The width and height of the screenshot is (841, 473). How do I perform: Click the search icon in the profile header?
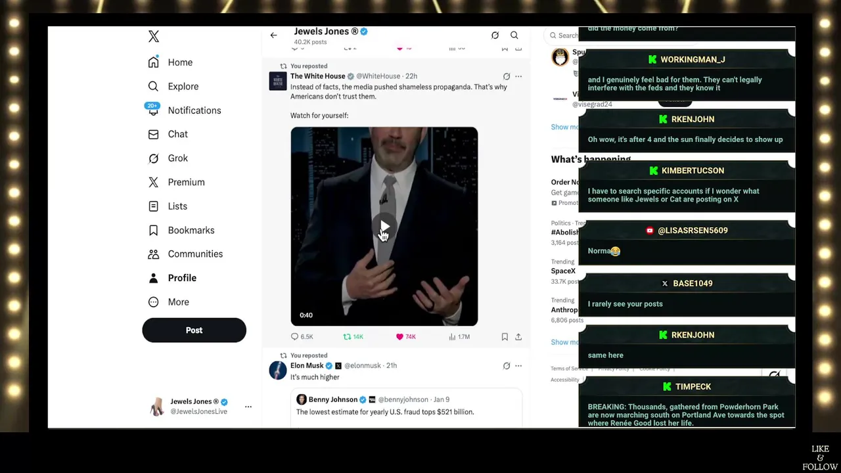click(514, 35)
